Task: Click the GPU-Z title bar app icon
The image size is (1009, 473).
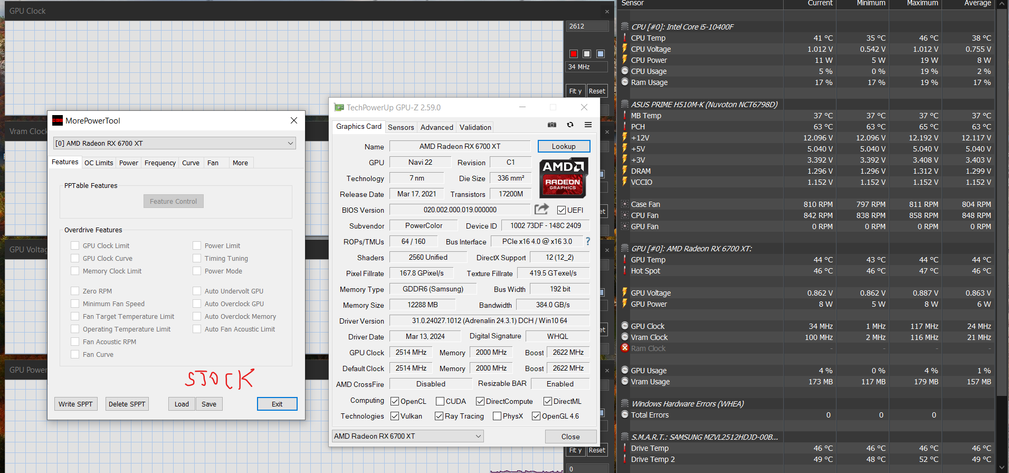Action: (339, 108)
